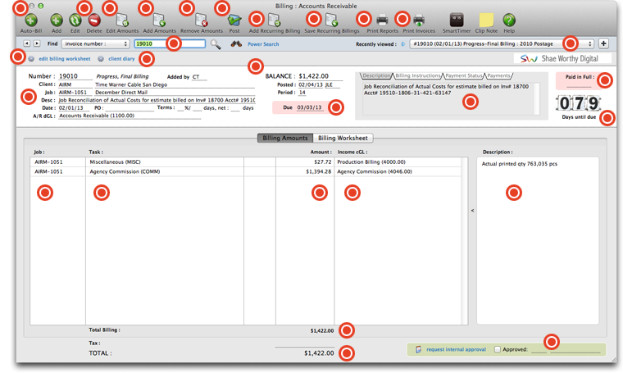Screen dimensions: 623x373
Task: Collapse the description panel with the arrow
Action: coord(471,211)
